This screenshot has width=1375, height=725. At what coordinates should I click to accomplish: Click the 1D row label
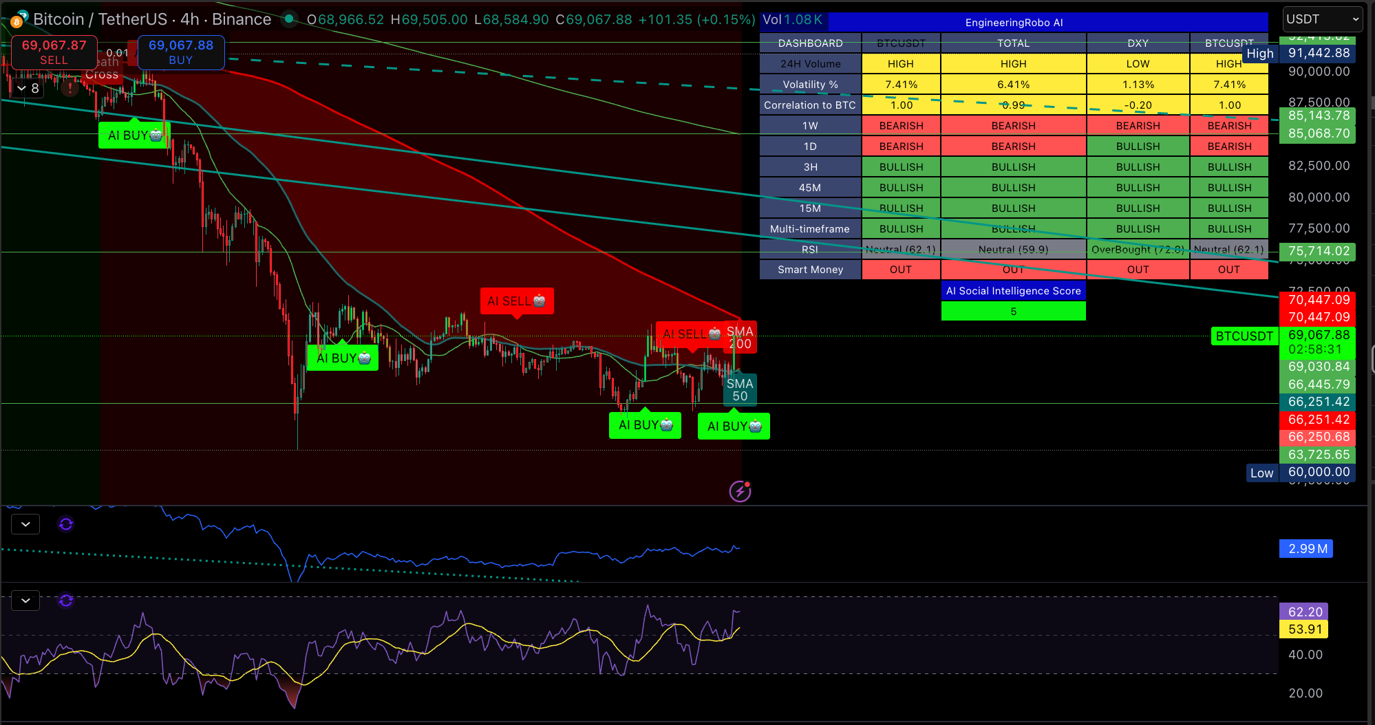[x=810, y=146]
